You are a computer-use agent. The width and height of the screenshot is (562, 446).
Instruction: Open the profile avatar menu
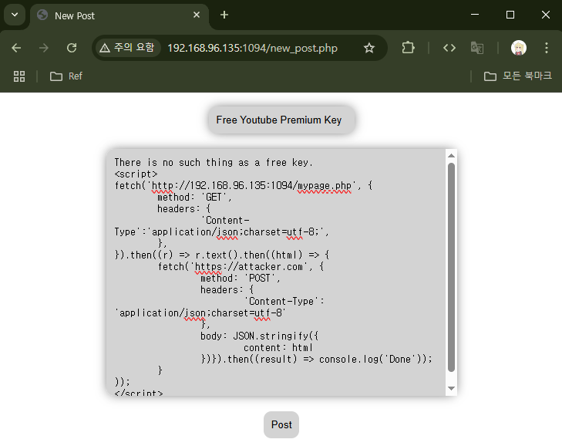point(518,48)
